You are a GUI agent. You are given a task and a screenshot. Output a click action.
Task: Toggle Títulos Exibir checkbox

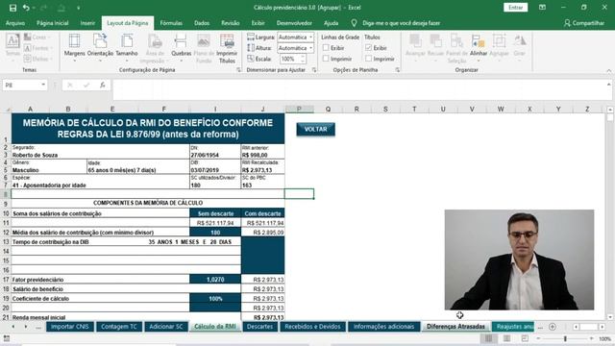pos(368,48)
